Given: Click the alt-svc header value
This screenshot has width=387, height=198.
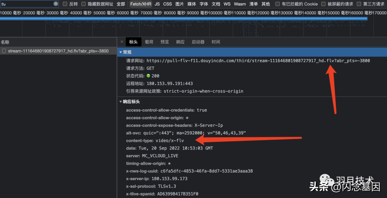Looking at the screenshot, I should [x=195, y=133].
